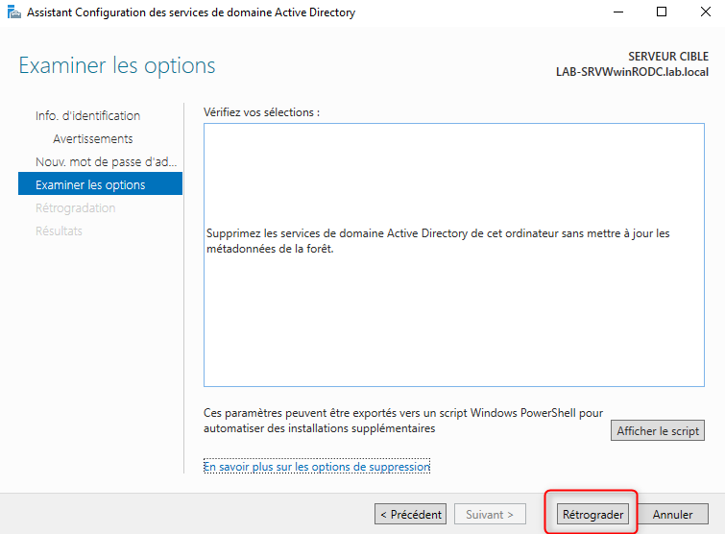The width and height of the screenshot is (725, 534).
Task: Click the window title 'Assistant Configuration des services'
Action: pos(191,12)
